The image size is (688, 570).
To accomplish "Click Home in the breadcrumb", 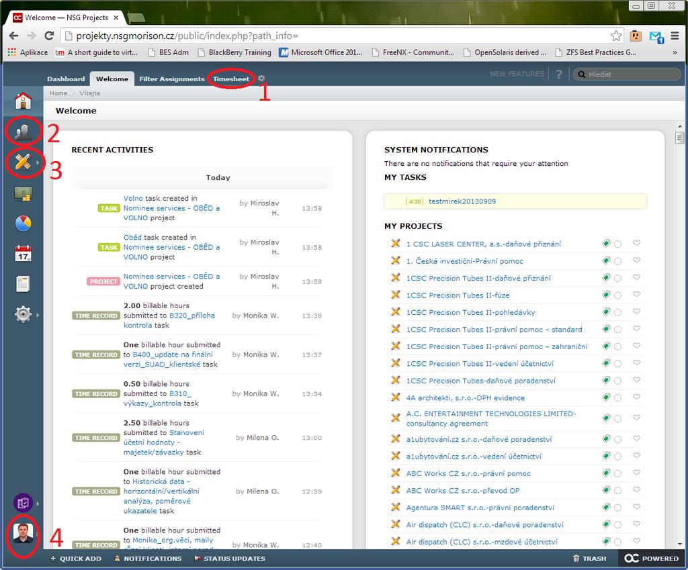I will click(58, 93).
